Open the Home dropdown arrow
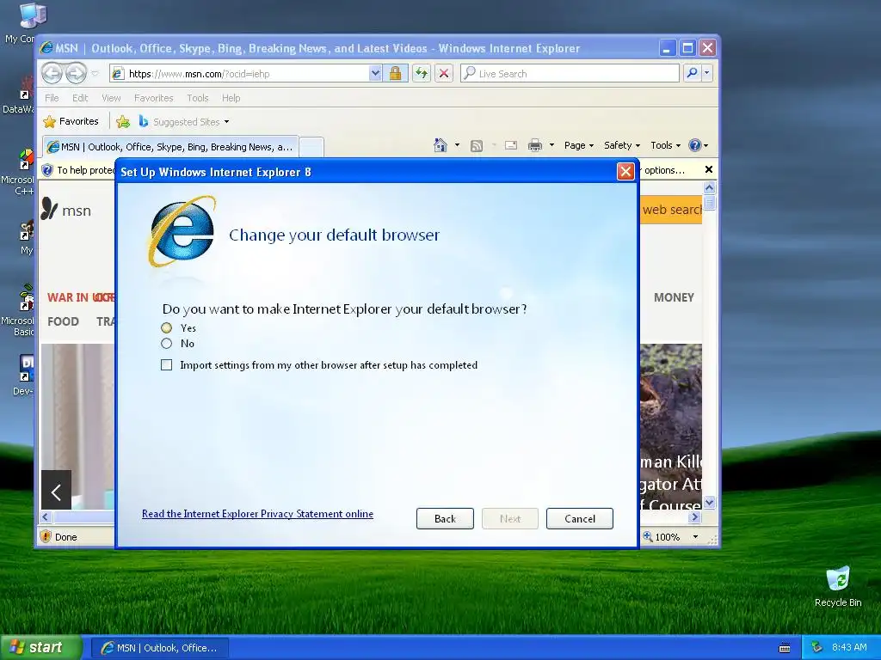The height and width of the screenshot is (660, 881). click(x=458, y=145)
